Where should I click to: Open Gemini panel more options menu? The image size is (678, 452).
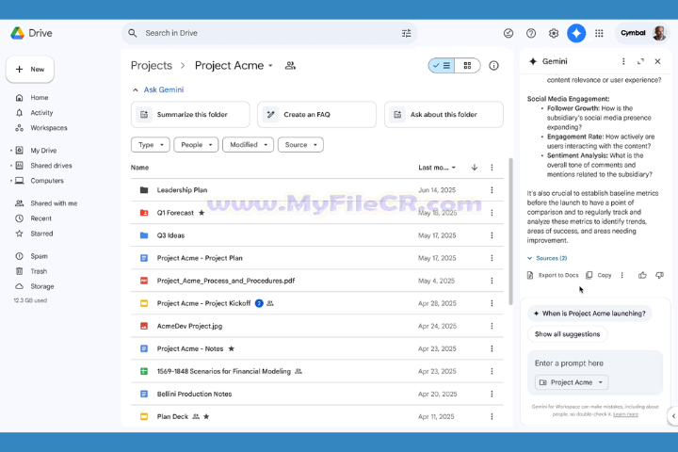coord(623,61)
